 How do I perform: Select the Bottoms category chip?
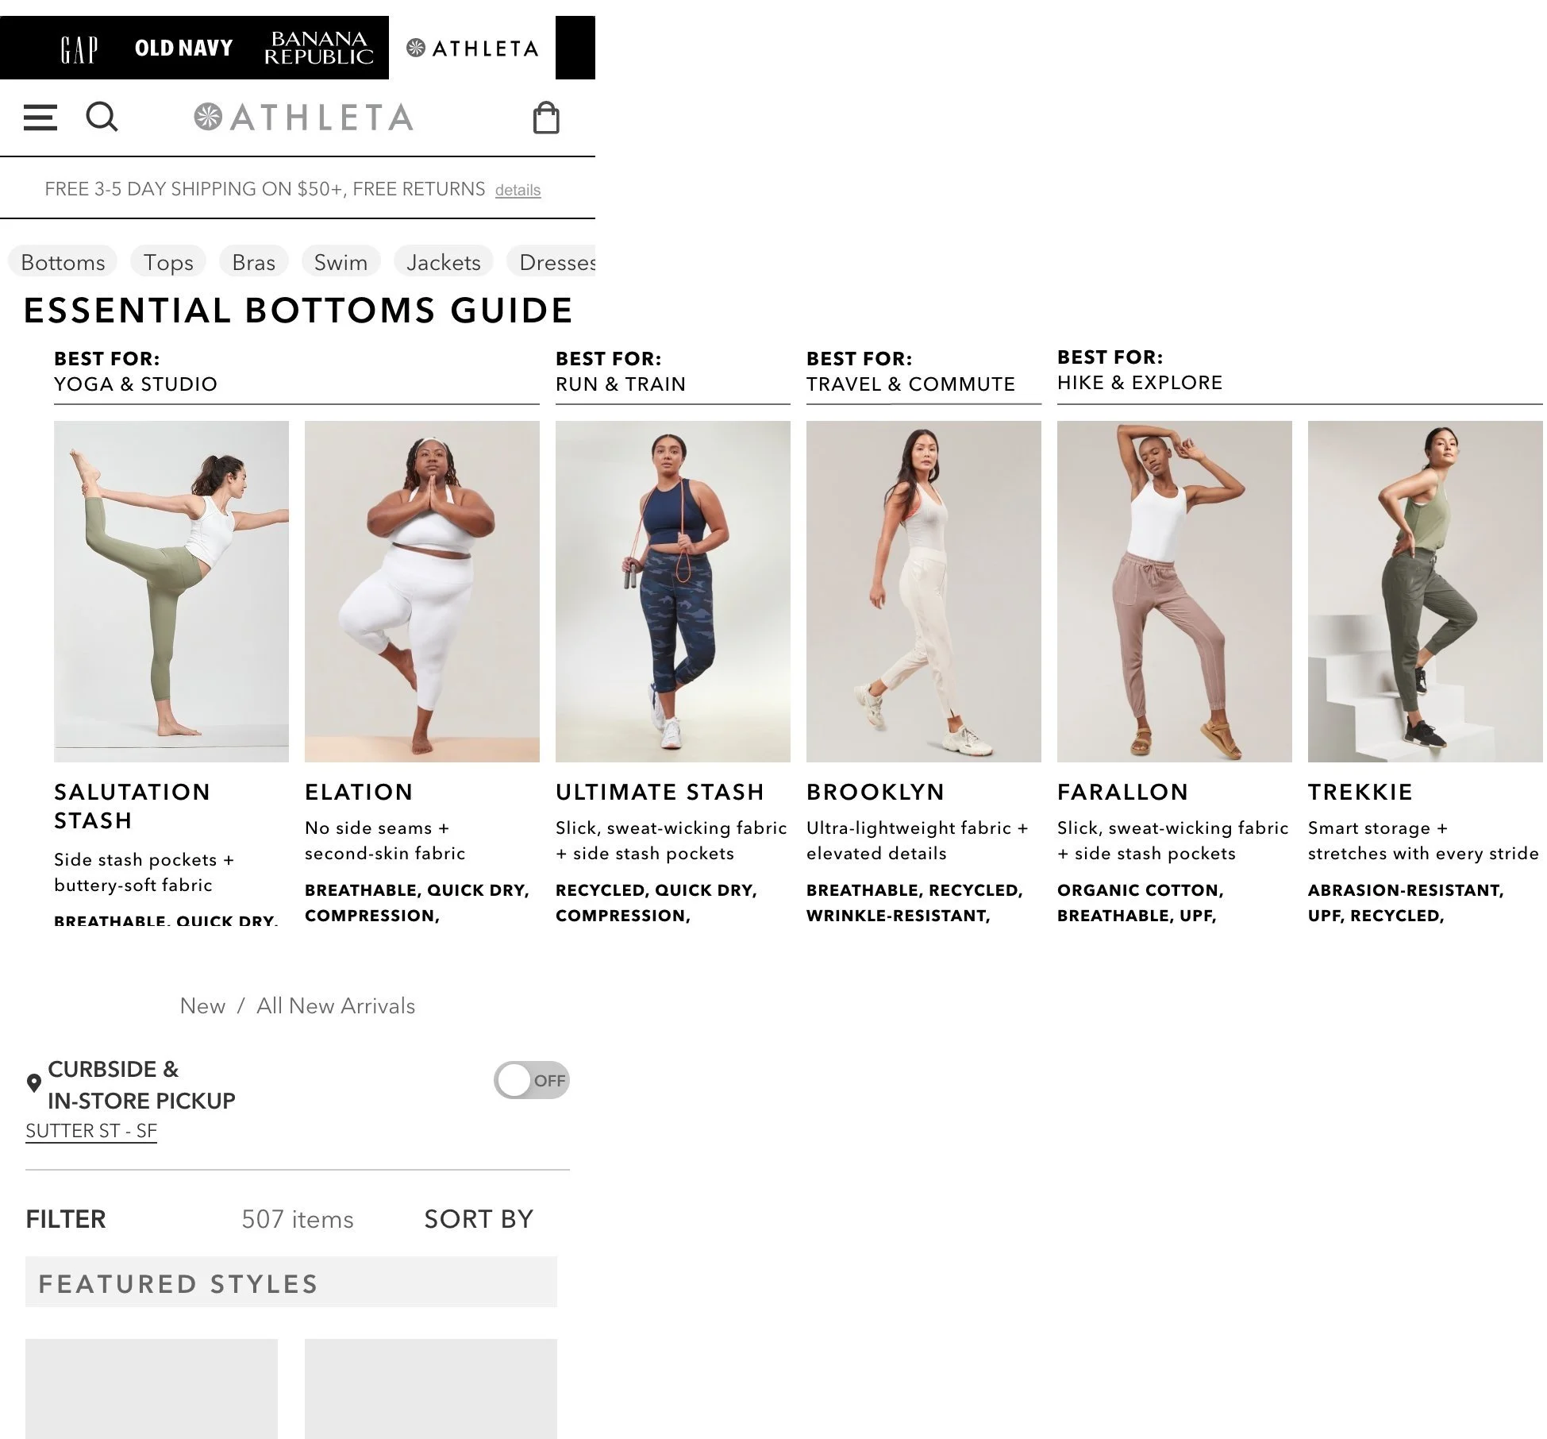63,262
